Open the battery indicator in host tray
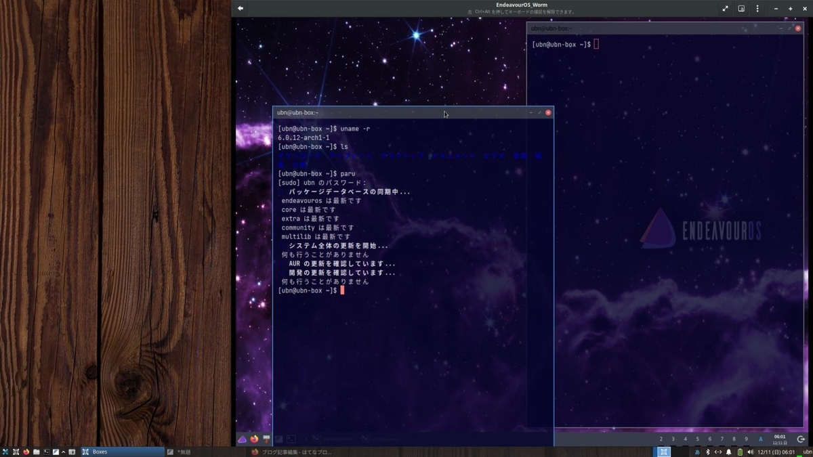This screenshot has width=813, height=457. (740, 452)
